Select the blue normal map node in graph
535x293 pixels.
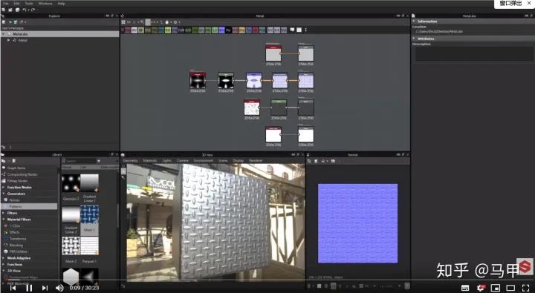(254, 81)
